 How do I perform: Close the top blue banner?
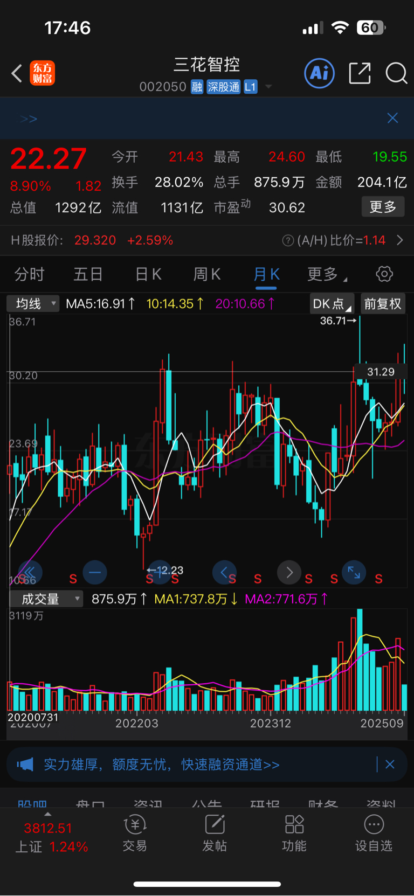392,118
